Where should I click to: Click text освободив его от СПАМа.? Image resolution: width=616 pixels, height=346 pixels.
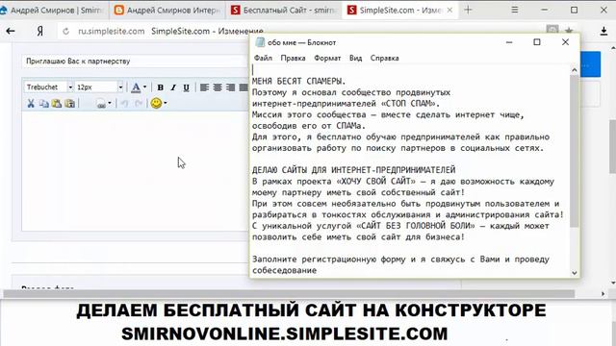309,126
